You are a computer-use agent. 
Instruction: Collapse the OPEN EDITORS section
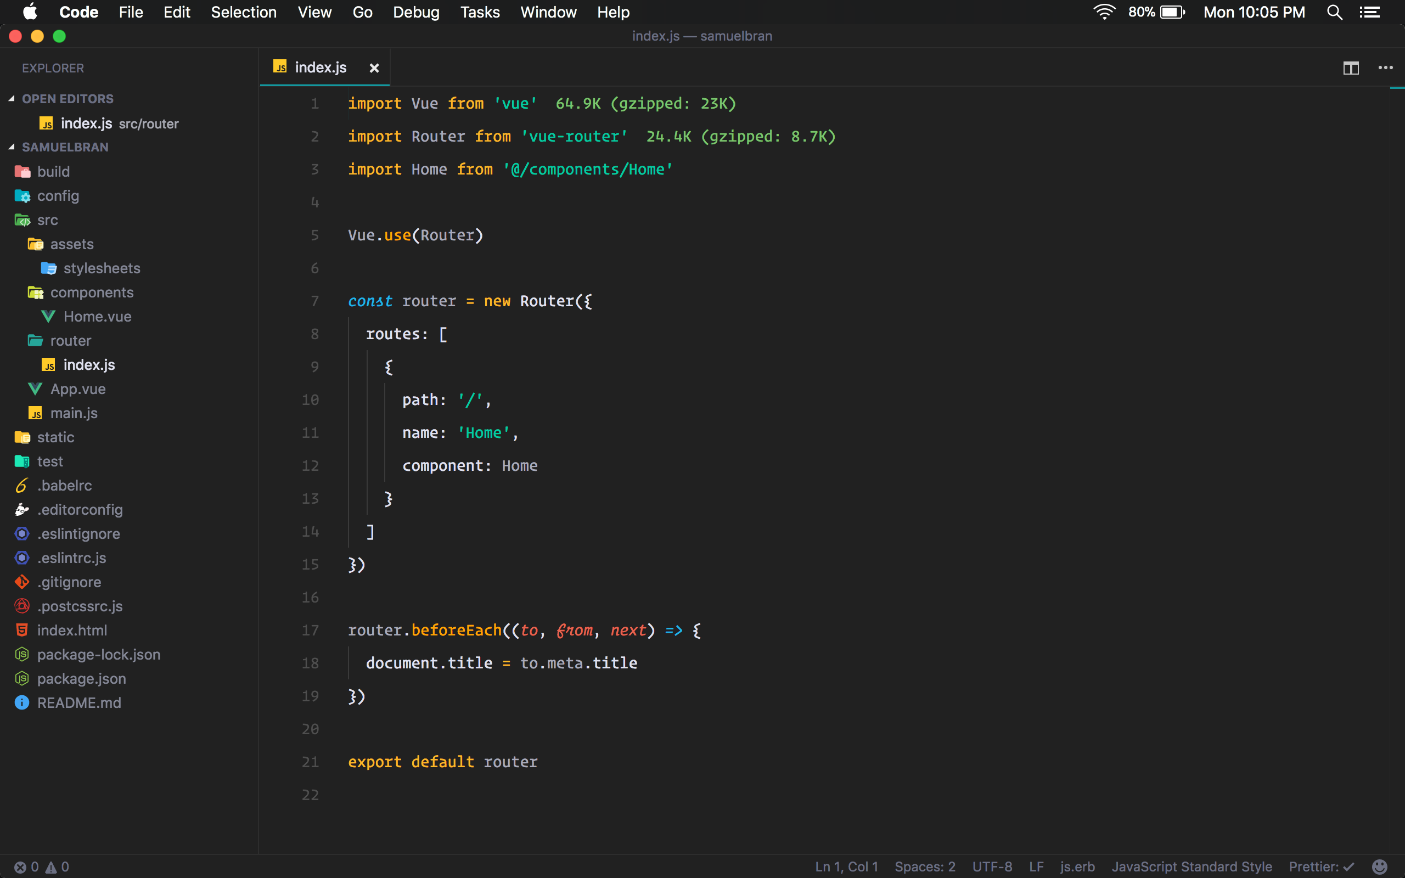[x=68, y=99]
